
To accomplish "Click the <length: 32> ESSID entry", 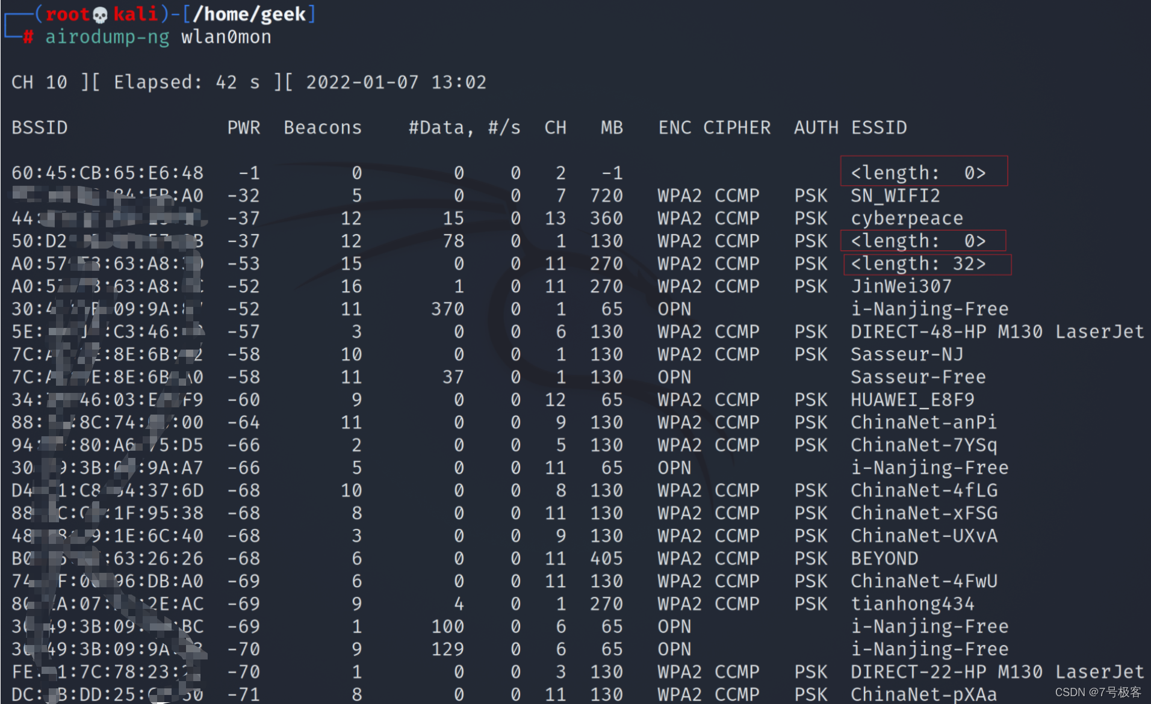I will [x=918, y=264].
